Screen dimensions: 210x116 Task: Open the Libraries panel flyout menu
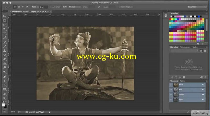point(206,47)
